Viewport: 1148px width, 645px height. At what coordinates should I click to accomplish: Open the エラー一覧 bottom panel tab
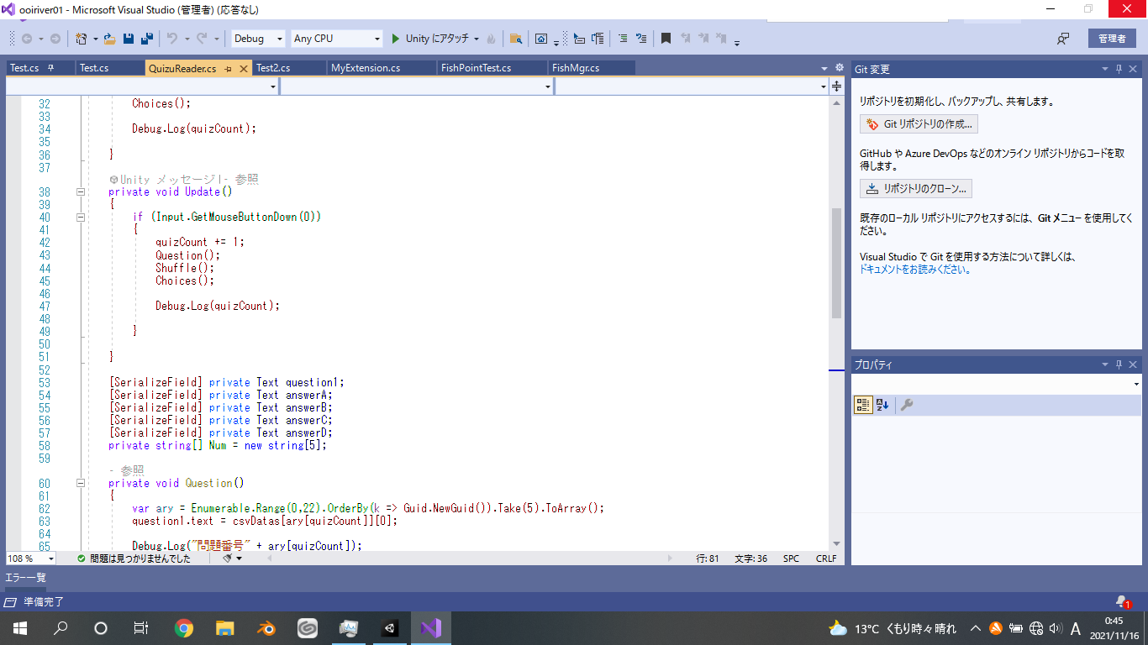26,578
